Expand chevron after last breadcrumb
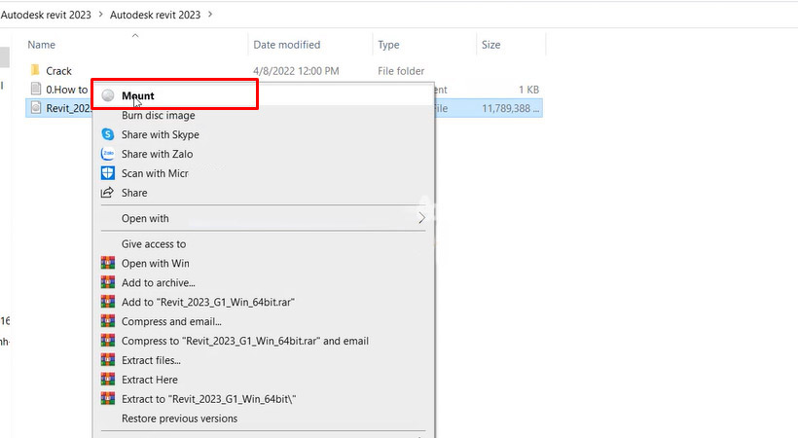 coord(210,15)
